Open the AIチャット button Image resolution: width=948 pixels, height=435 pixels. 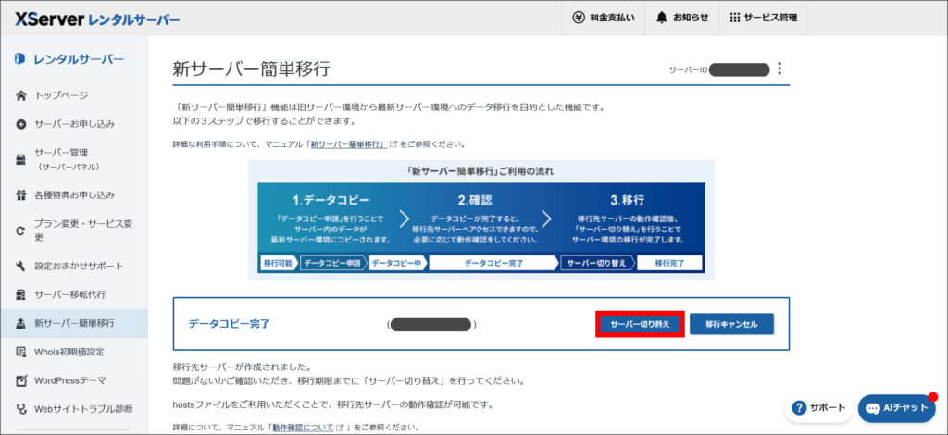point(896,408)
